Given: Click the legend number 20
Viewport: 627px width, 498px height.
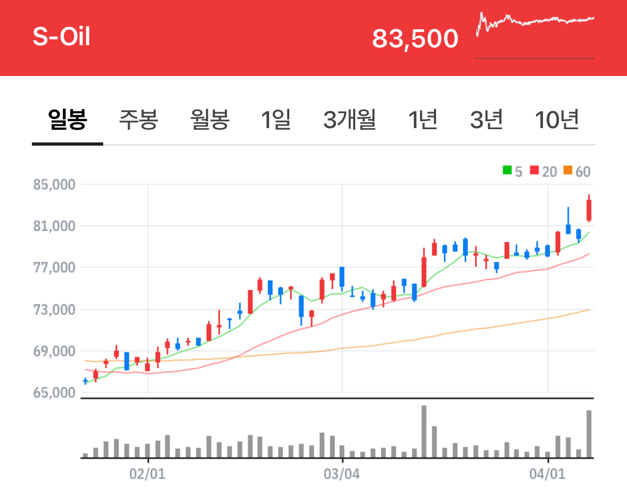Looking at the screenshot, I should (549, 172).
